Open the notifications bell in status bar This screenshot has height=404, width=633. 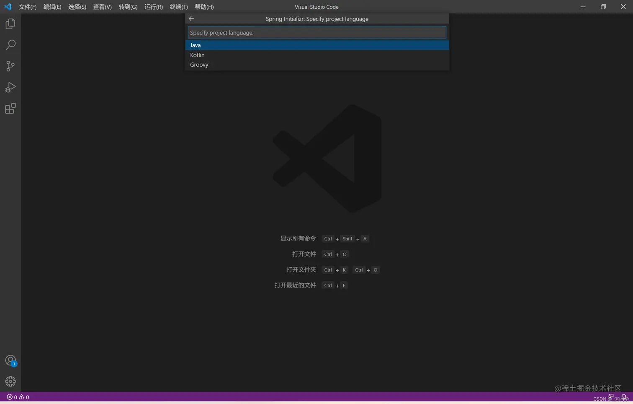[624, 397]
